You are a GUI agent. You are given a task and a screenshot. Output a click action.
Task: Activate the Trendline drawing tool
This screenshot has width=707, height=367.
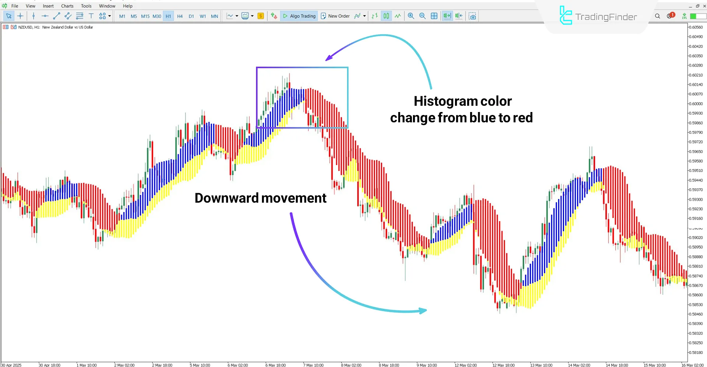[56, 16]
